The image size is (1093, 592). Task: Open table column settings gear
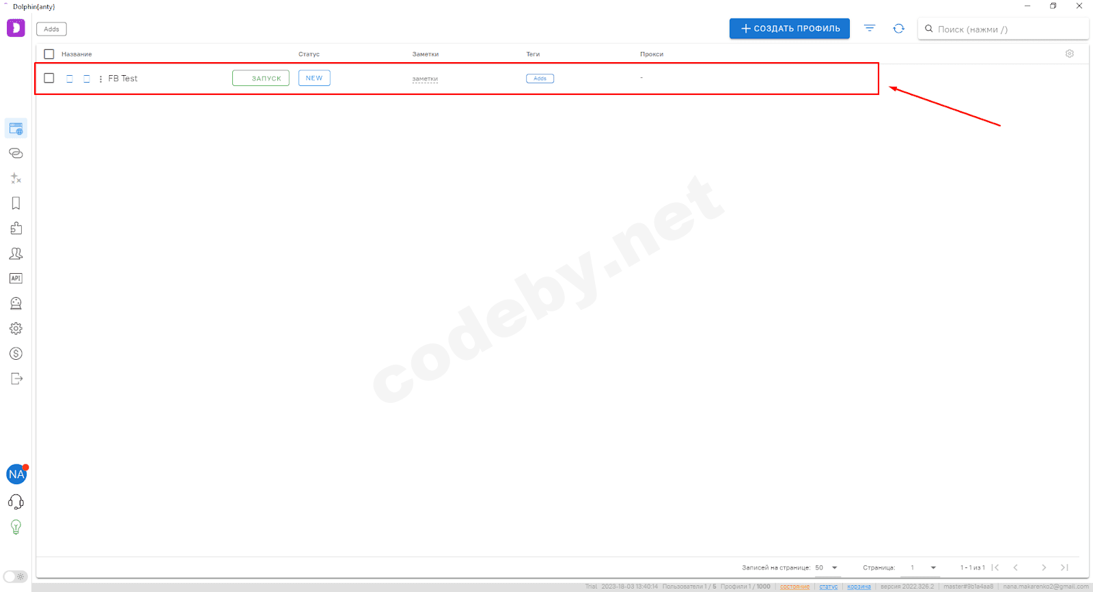click(x=1070, y=53)
